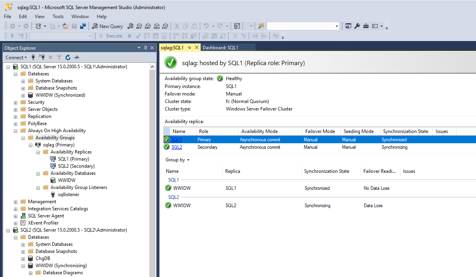Click the New Query toolbar button
476x277 pixels.
pos(107,26)
